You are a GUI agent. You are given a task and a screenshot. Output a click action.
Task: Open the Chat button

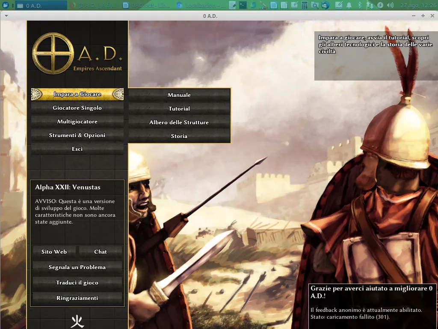[101, 251]
